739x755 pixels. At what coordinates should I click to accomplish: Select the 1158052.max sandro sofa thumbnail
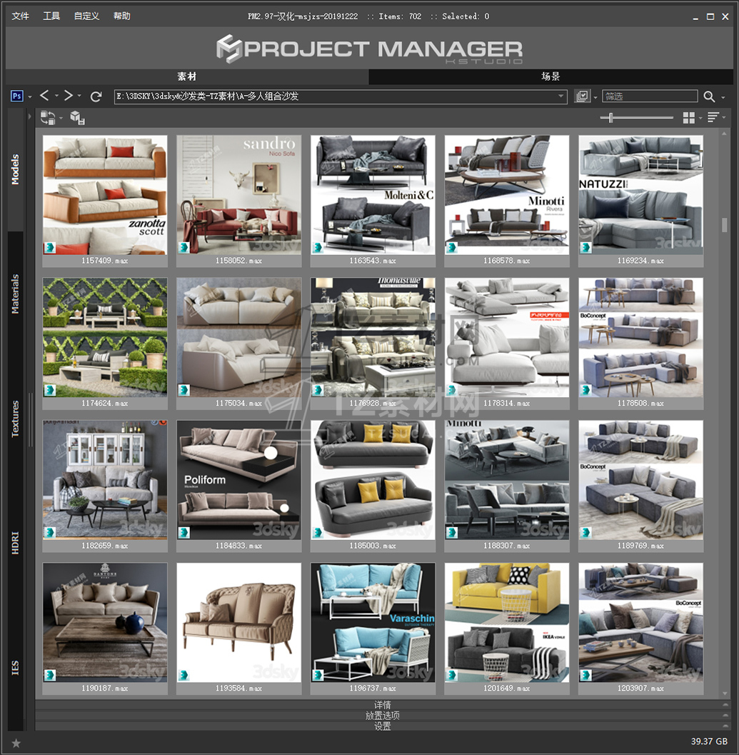coord(238,195)
